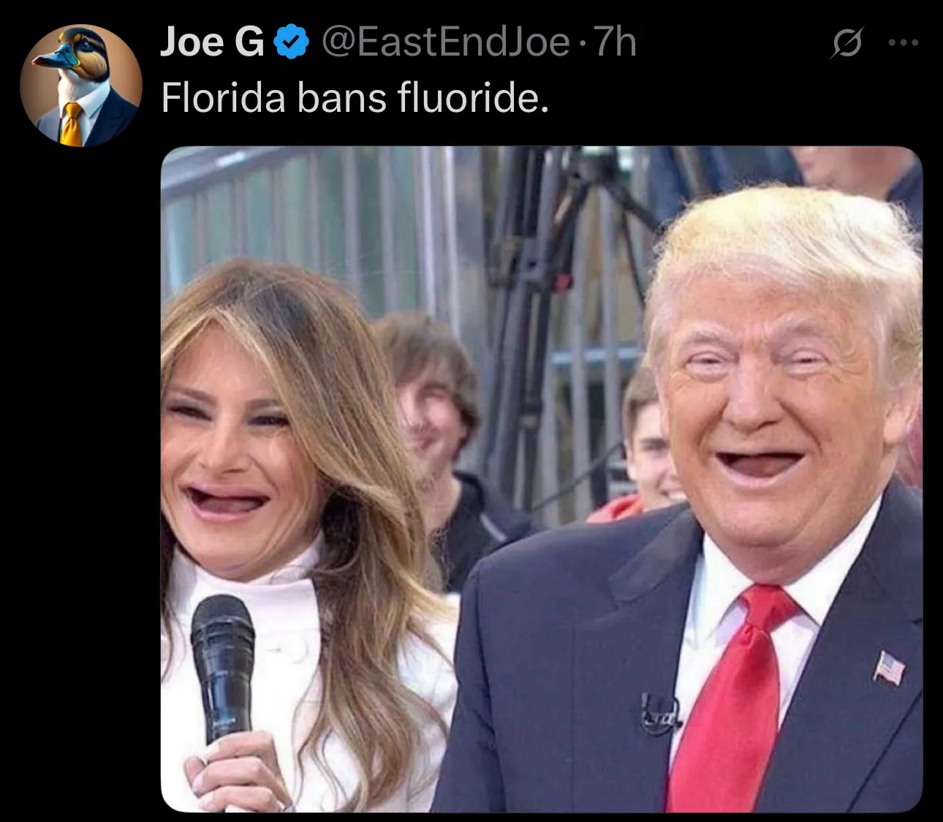Click the American flag lapel pin

pyautogui.click(x=889, y=668)
